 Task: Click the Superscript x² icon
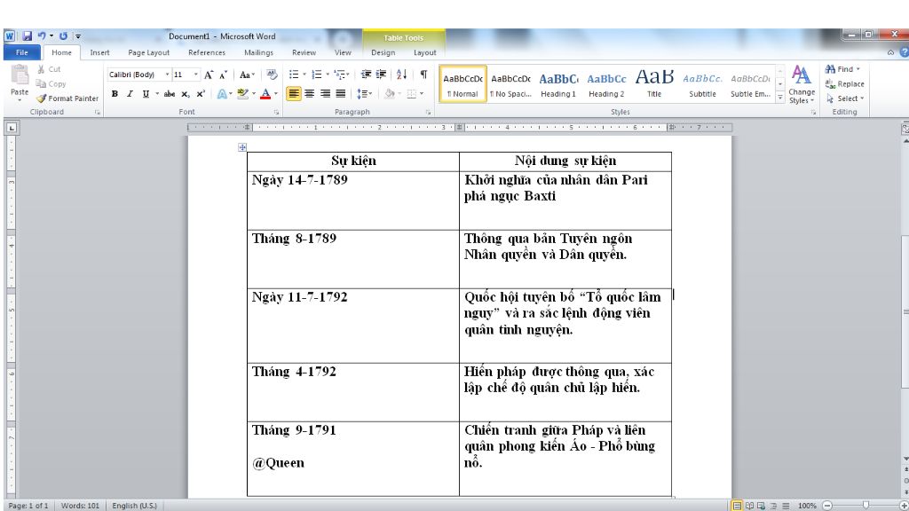pyautogui.click(x=201, y=94)
